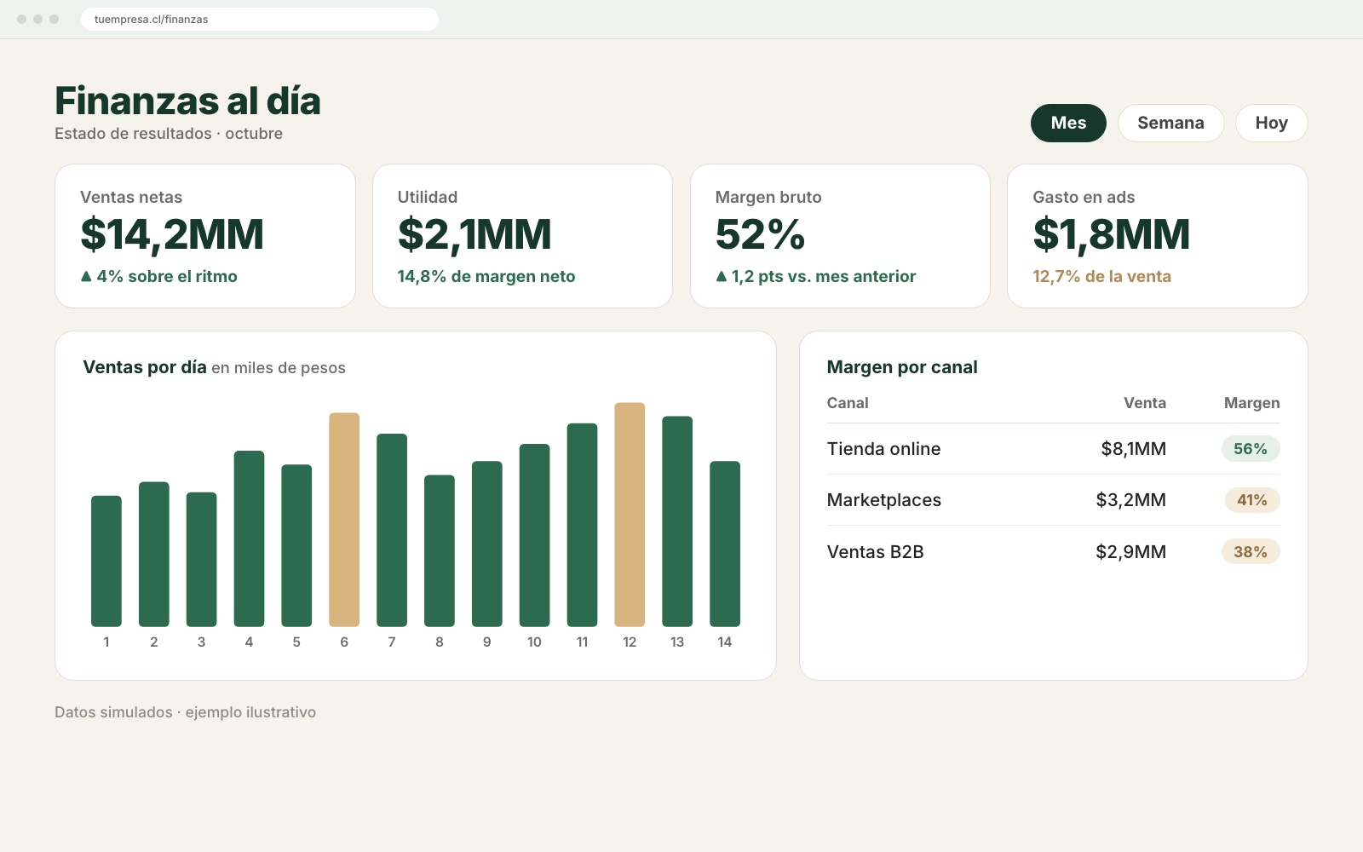Click the day 9 sales bar
The width and height of the screenshot is (1363, 852).
(487, 544)
